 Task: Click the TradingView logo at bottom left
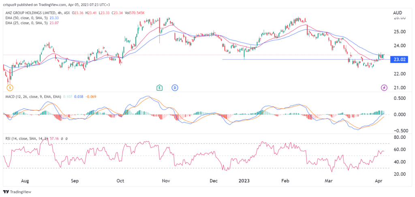coord(17,191)
